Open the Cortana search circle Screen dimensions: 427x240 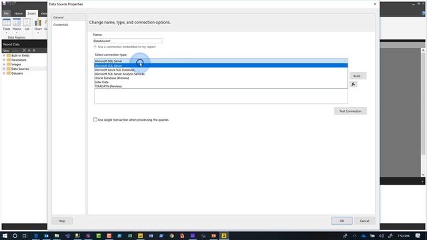(x=15, y=235)
